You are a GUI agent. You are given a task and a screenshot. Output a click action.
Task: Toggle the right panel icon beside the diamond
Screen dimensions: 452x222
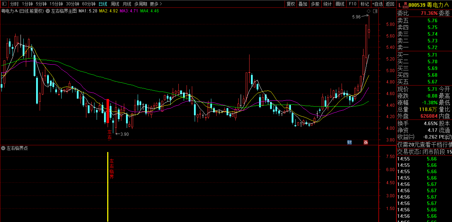[x=375, y=11]
